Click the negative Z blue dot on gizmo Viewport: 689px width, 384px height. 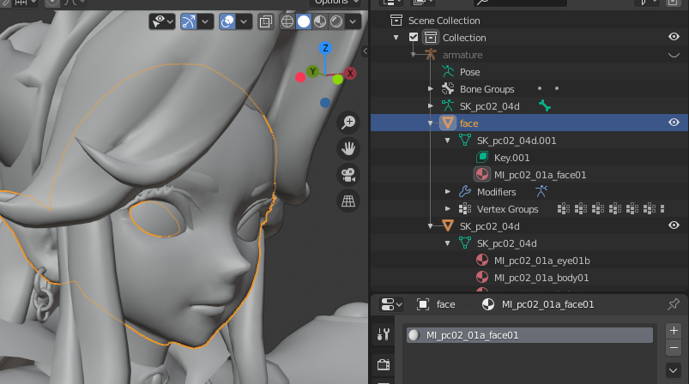[x=325, y=103]
